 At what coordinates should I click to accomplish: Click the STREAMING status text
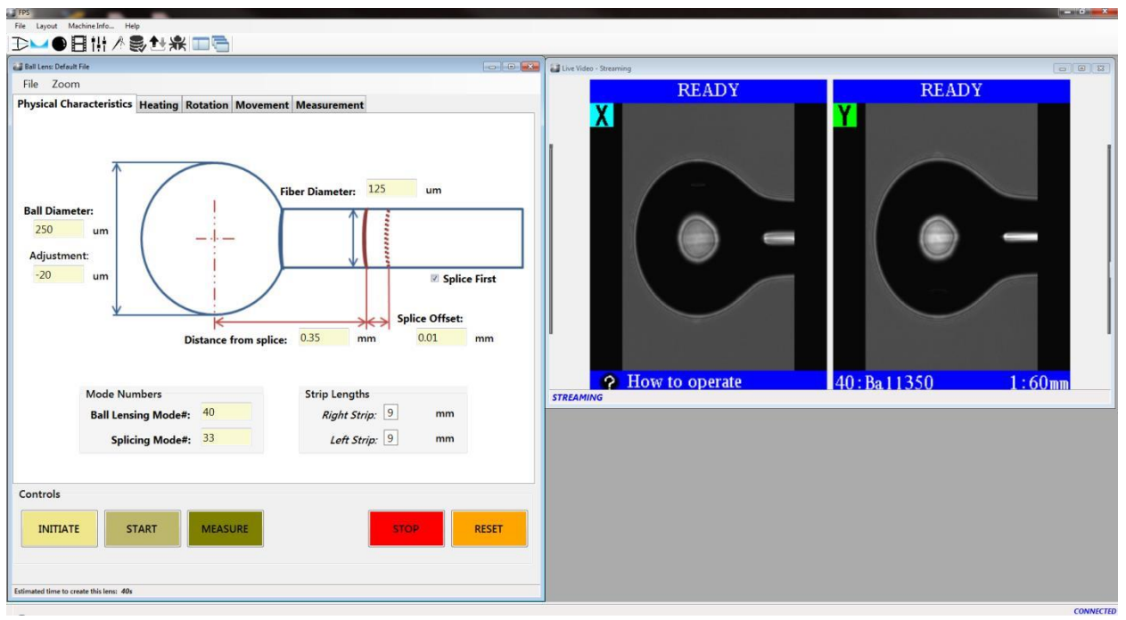(578, 397)
